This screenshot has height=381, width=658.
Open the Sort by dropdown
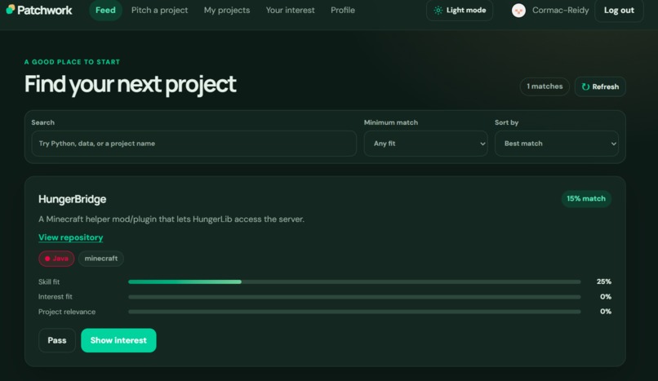556,144
